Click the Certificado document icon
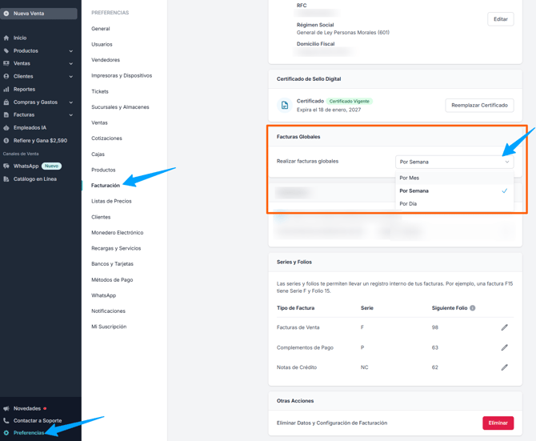This screenshot has width=536, height=441. [x=285, y=106]
